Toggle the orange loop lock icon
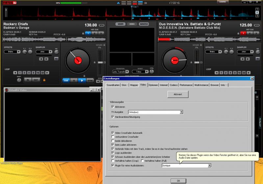The image size is (263, 184). click(x=44, y=80)
